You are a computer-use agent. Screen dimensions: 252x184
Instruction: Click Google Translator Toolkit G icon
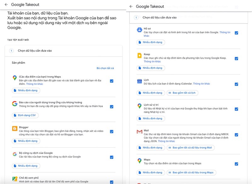(x=14, y=154)
